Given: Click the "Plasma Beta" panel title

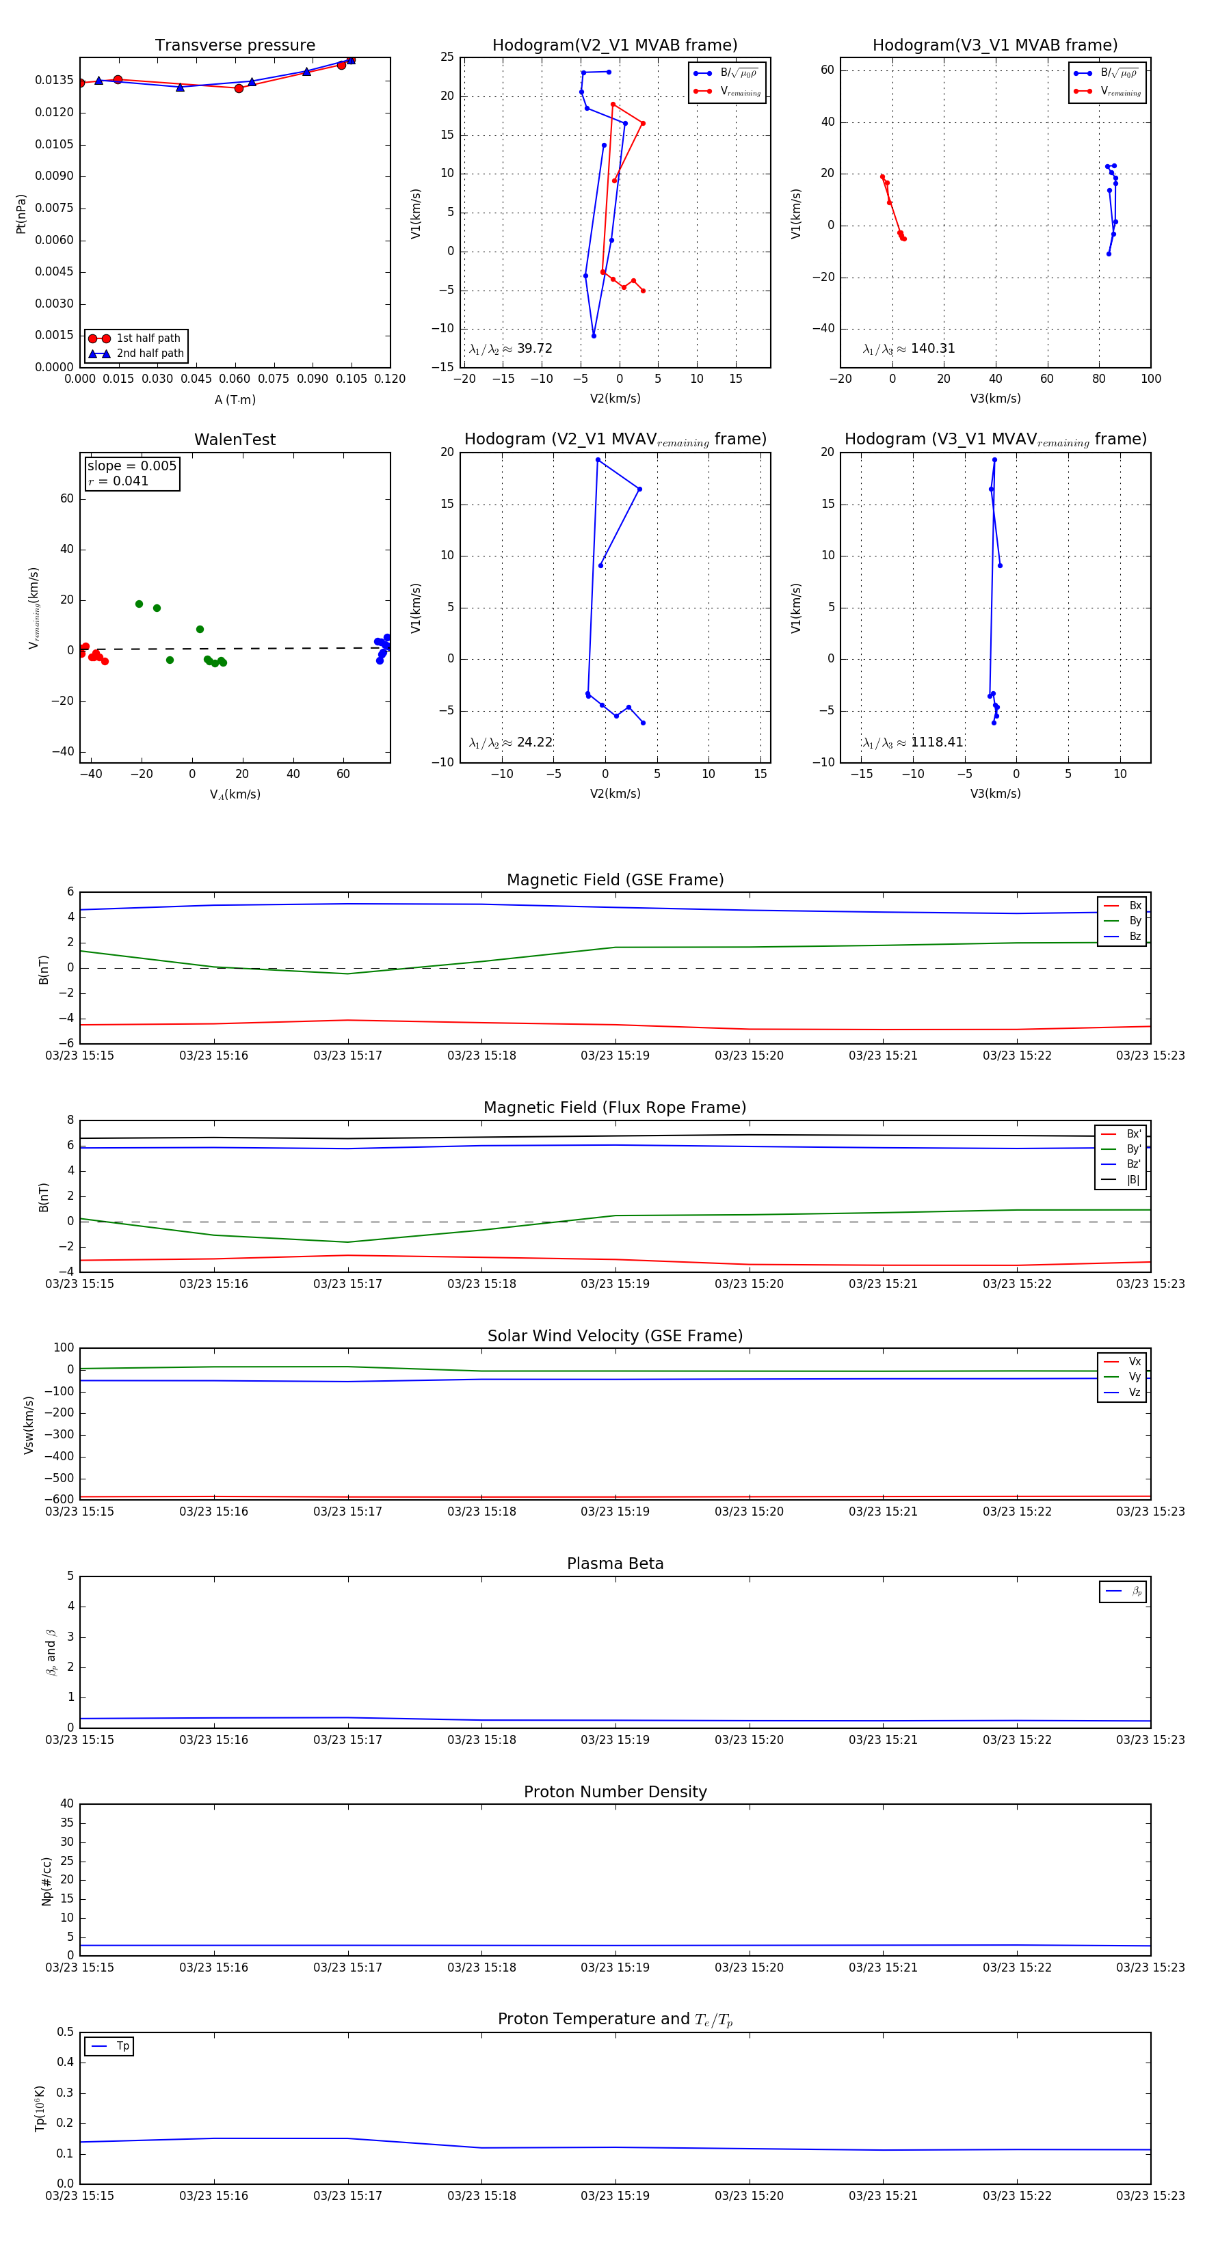Looking at the screenshot, I should (615, 1563).
